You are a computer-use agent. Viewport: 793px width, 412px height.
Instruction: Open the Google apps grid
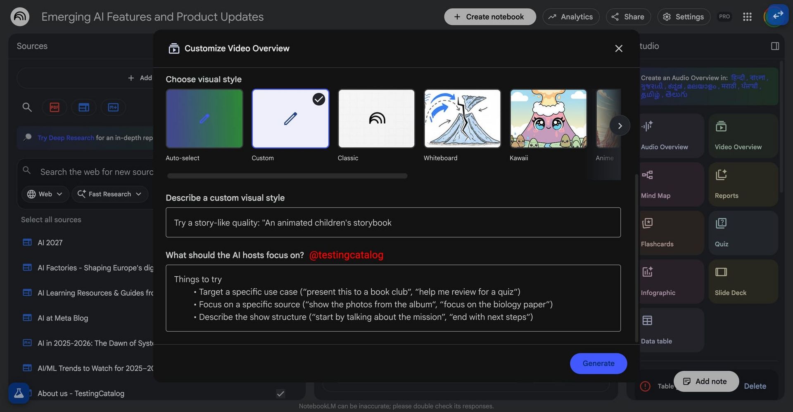pyautogui.click(x=747, y=17)
